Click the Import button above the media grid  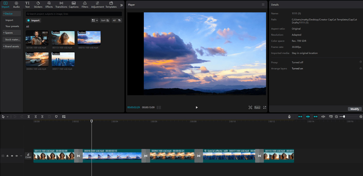(x=33, y=20)
